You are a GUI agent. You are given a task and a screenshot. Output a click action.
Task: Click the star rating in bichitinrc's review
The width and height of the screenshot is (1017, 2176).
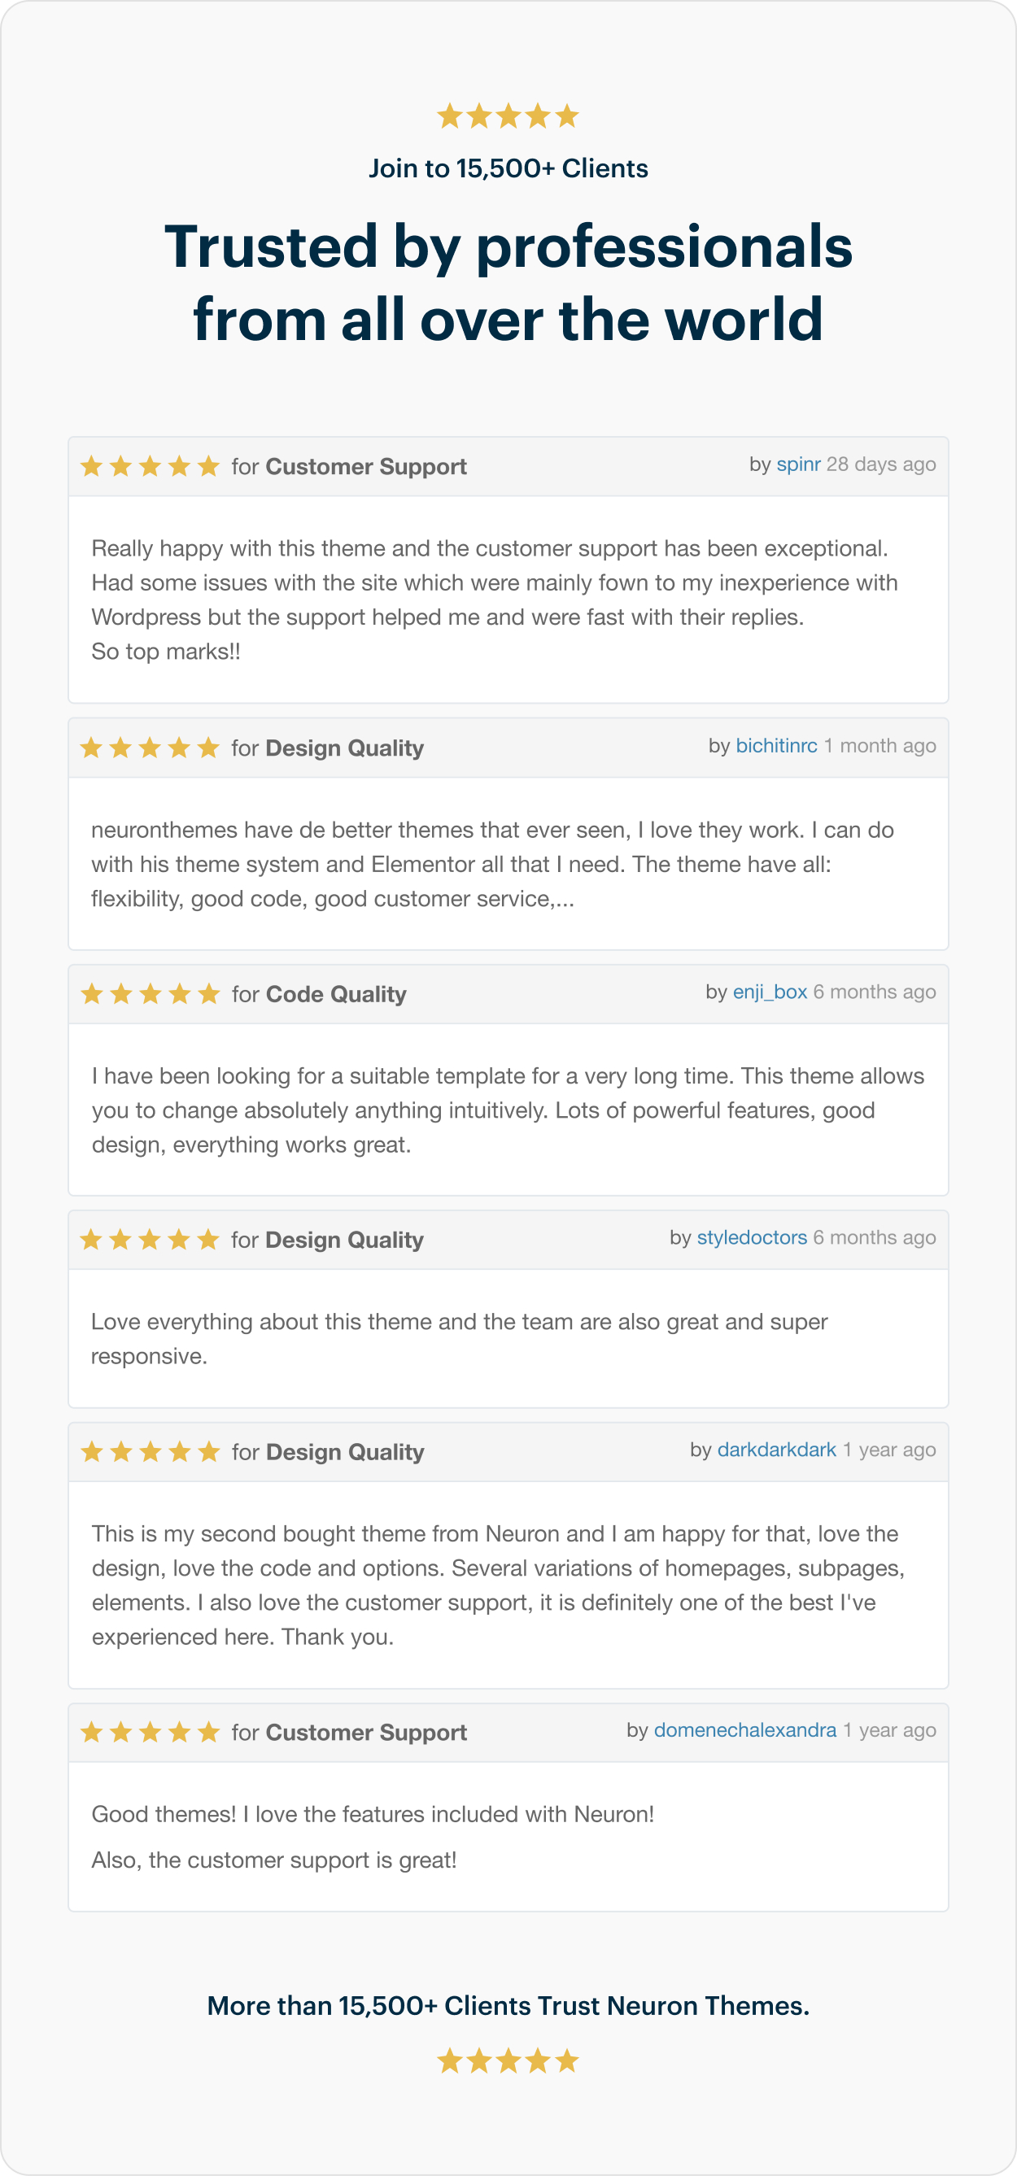(150, 748)
